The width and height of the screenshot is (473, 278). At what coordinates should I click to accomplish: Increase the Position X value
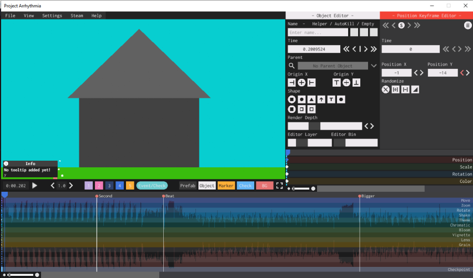click(x=421, y=73)
